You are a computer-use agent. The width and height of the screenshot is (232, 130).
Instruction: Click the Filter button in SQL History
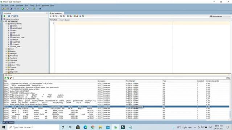tap(228, 78)
